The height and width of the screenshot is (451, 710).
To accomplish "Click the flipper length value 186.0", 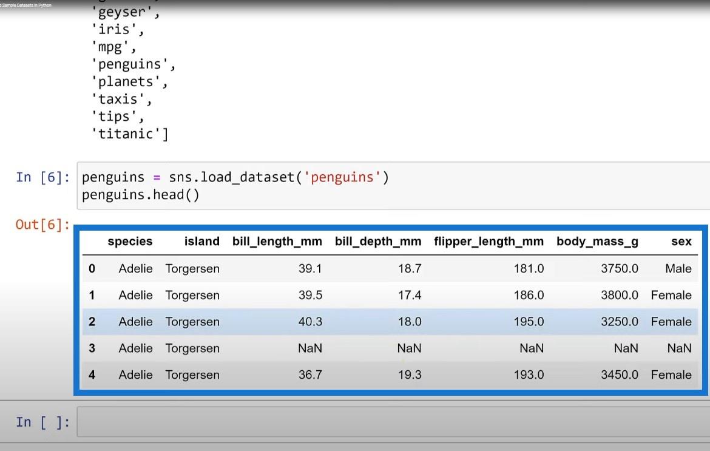I will click(x=529, y=295).
